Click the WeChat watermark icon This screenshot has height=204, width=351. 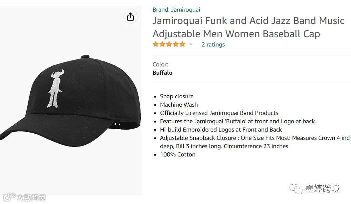[x=295, y=189]
